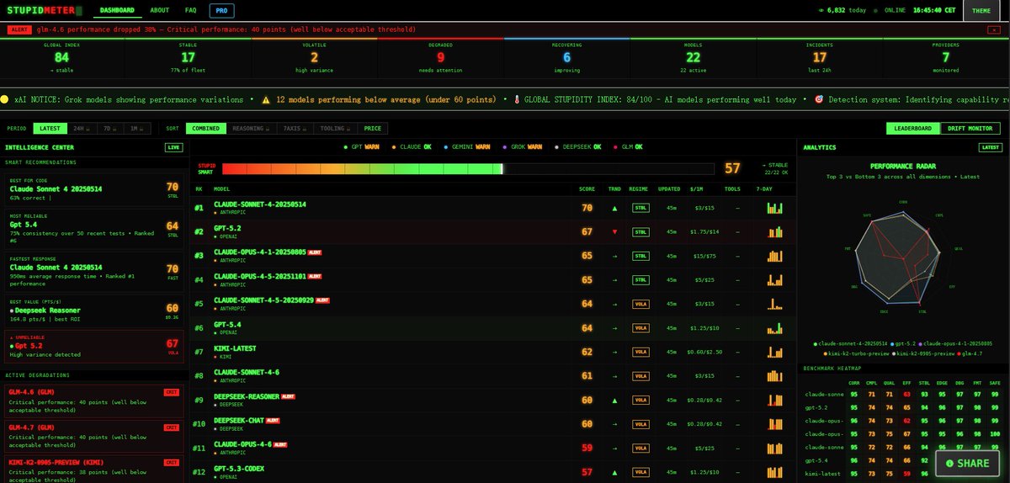Click the TOOLS column header
Screen dimensions: 1010x483
click(732, 188)
